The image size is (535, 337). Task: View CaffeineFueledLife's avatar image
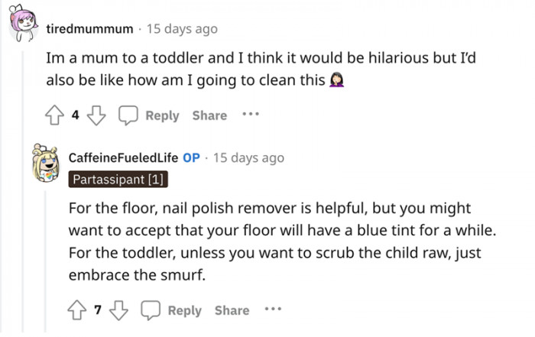click(47, 165)
